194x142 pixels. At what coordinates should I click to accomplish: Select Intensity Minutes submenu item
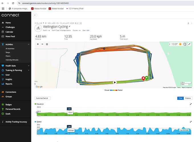(12, 60)
